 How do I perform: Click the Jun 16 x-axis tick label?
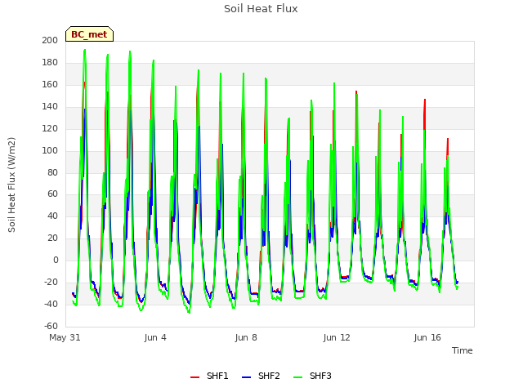(427, 337)
